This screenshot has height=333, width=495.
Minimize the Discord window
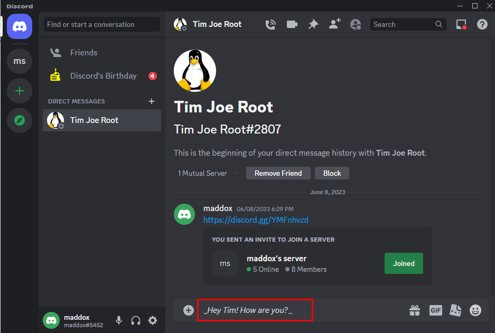point(460,6)
